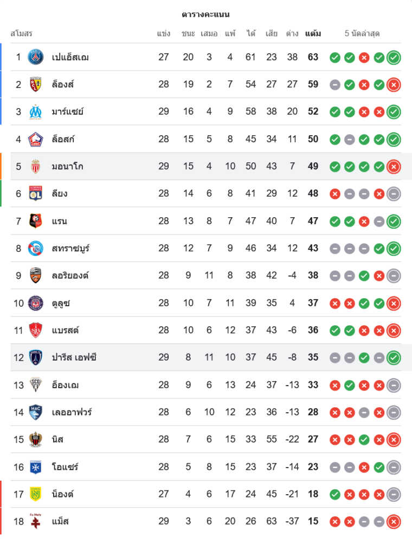Click the สโมสร club column header
This screenshot has height=543, width=412.
click(x=22, y=34)
